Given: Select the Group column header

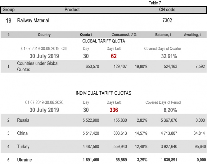Looking at the screenshot, I should (9, 10).
